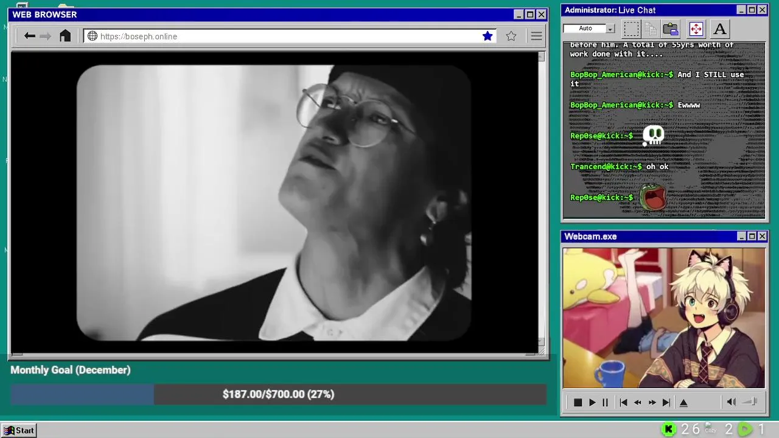Pause playback in Webcam.exe
This screenshot has width=779, height=438.
(605, 402)
